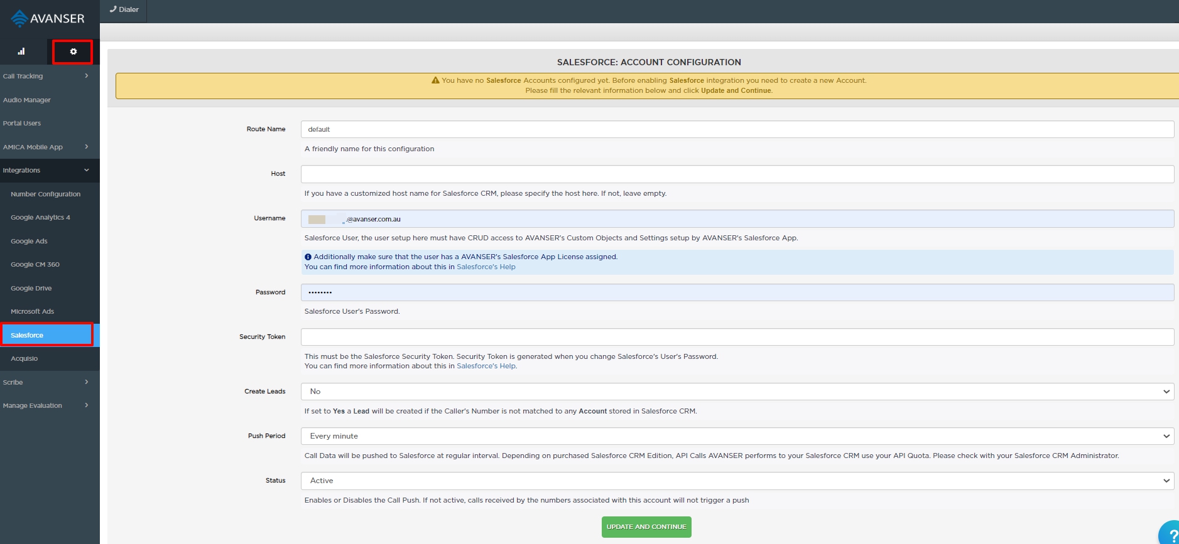Open the reports bar chart tab
The height and width of the screenshot is (544, 1179).
point(21,51)
